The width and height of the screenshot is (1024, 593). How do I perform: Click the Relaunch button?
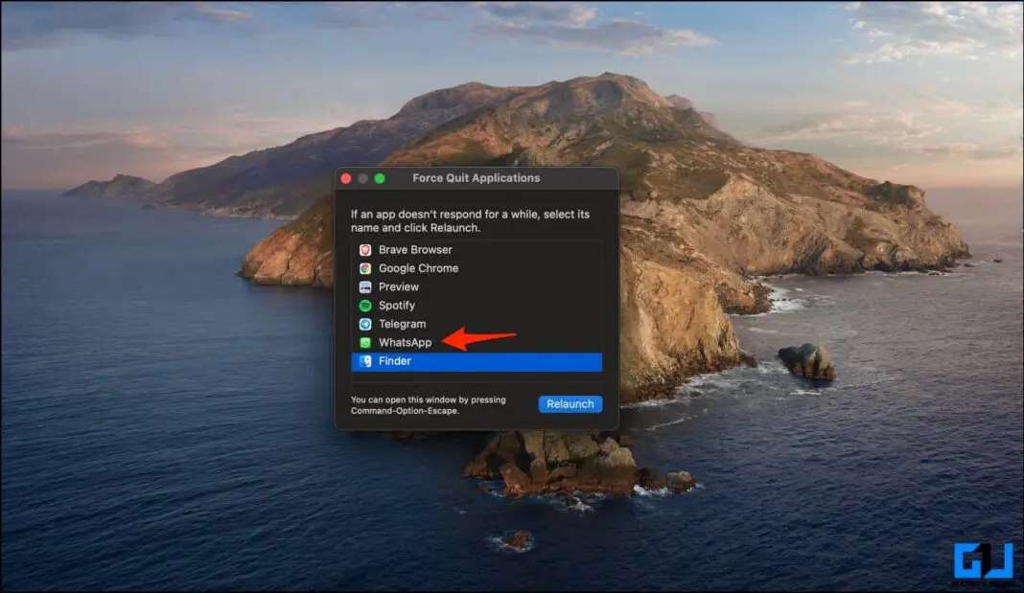(570, 403)
